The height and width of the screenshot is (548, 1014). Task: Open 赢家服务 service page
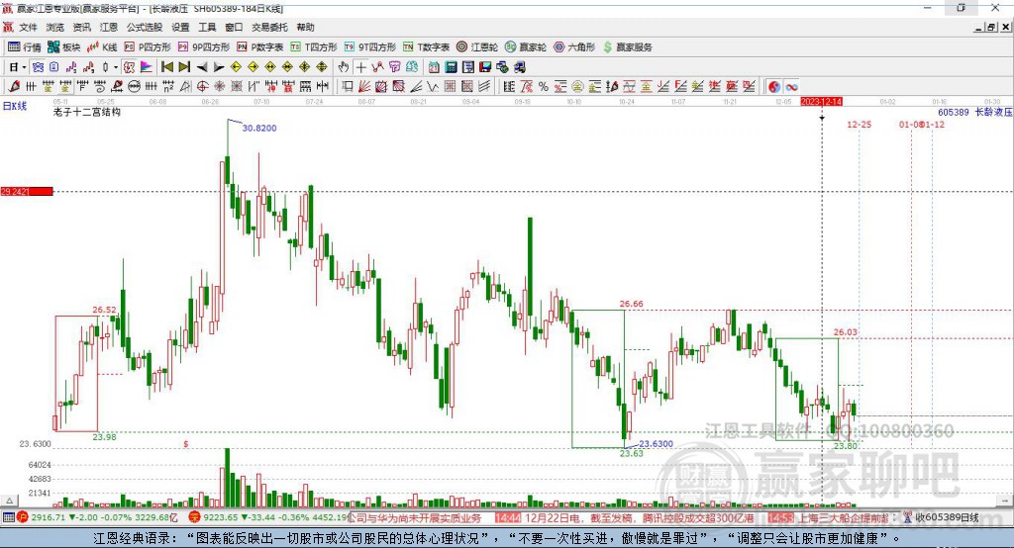pos(627,47)
